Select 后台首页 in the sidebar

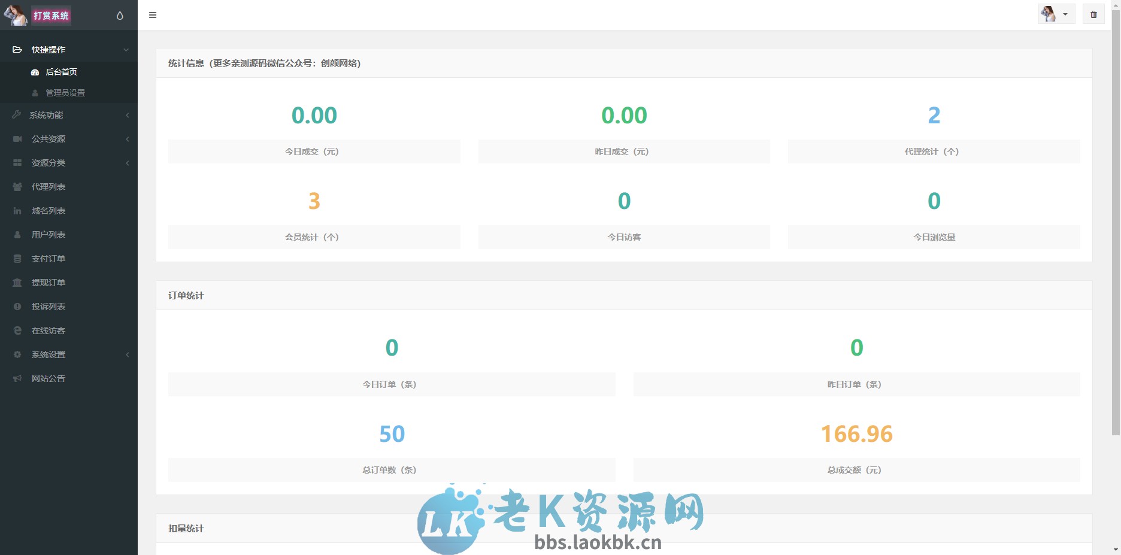[60, 72]
